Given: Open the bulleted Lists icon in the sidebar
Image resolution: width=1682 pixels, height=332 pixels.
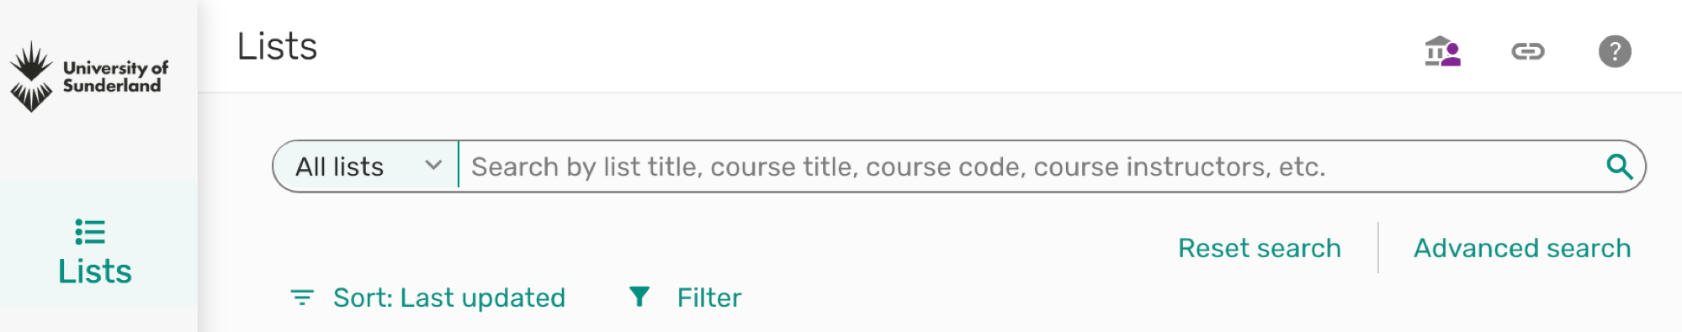Looking at the screenshot, I should [x=90, y=231].
